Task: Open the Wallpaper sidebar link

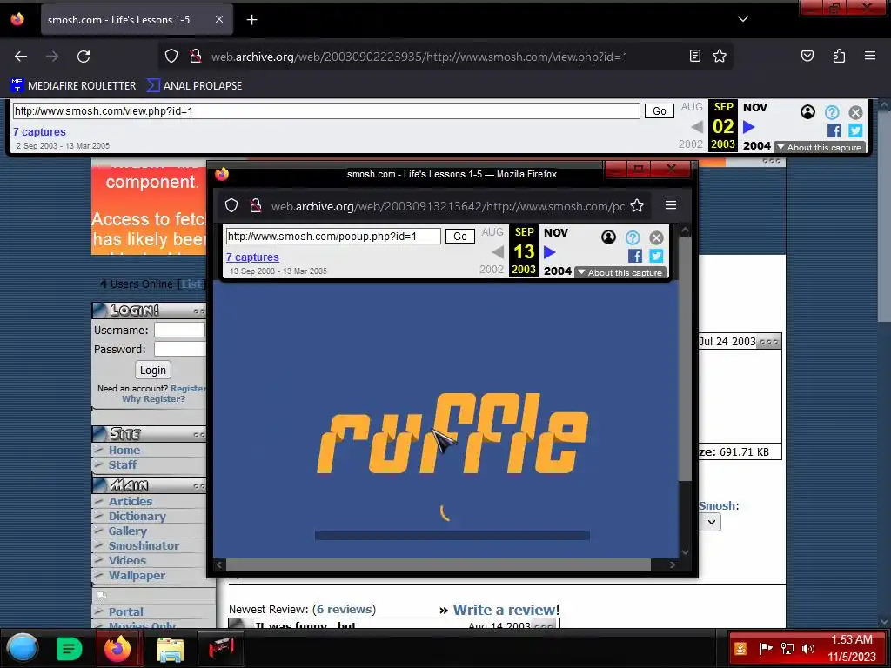Action: (137, 576)
